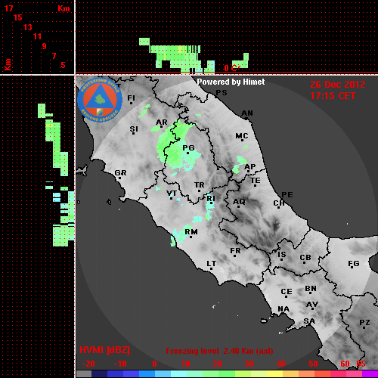Click the '-10' dBZ scale value
The width and height of the screenshot is (378, 378).
(x=120, y=364)
